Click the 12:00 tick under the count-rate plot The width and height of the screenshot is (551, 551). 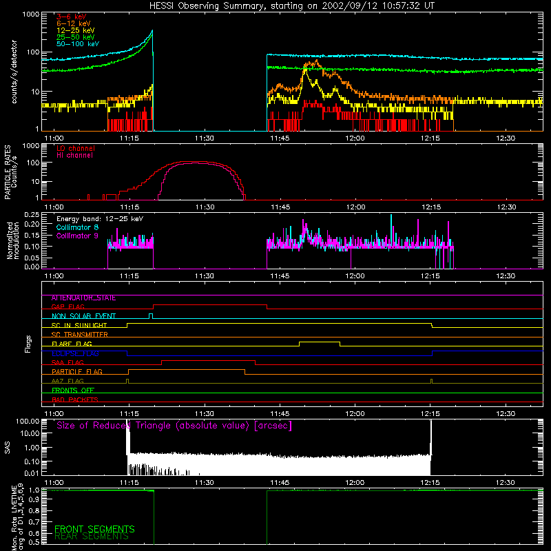[355, 138]
